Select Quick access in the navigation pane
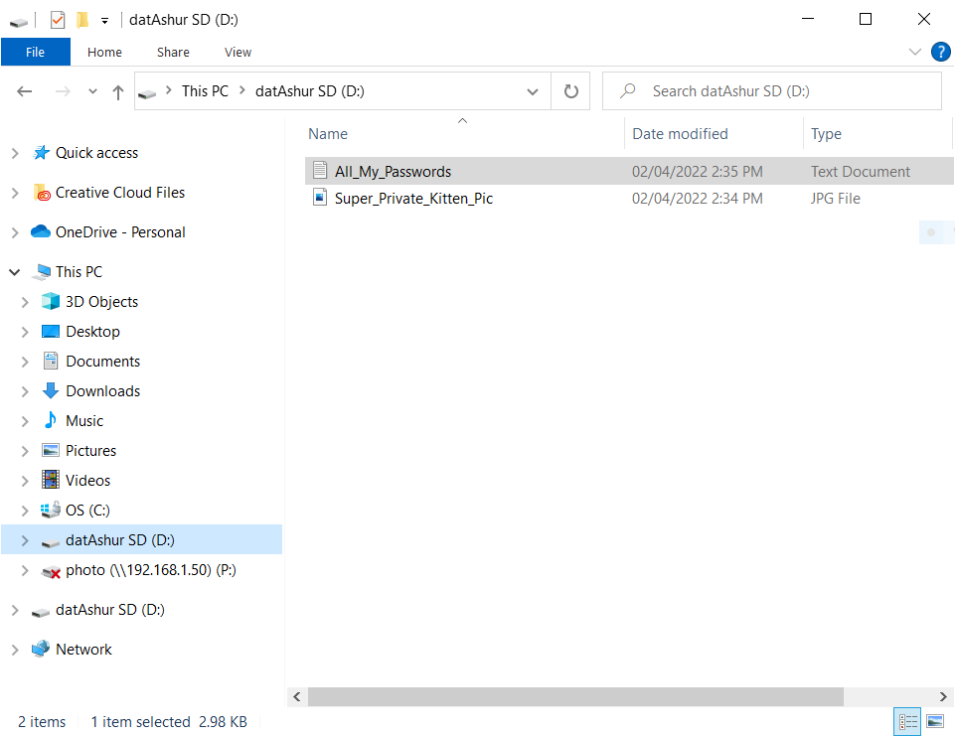This screenshot has width=955, height=737. tap(96, 153)
